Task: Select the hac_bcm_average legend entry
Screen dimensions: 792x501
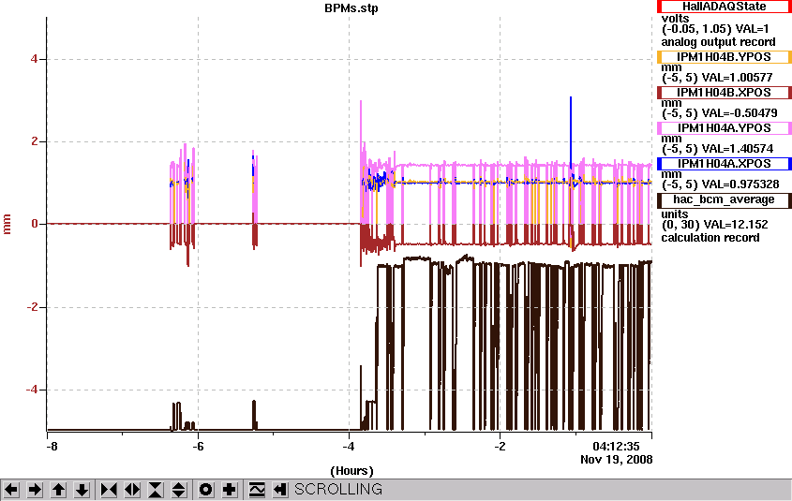Action: pyautogui.click(x=724, y=199)
